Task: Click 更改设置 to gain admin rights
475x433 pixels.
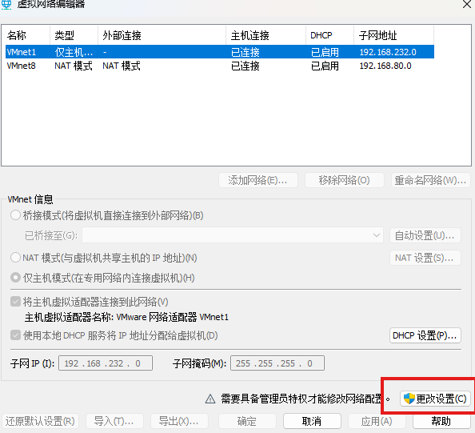Action: point(435,399)
